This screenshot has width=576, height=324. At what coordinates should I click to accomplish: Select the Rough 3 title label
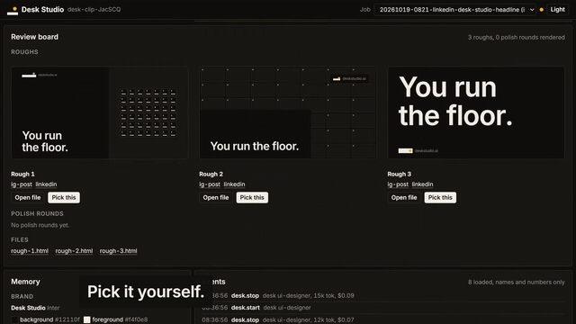tap(400, 174)
